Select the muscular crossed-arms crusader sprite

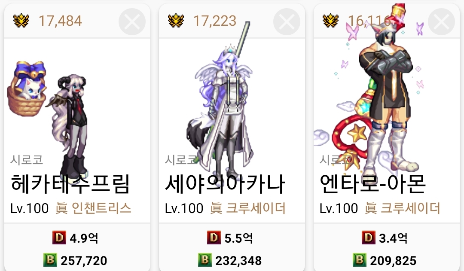click(385, 97)
